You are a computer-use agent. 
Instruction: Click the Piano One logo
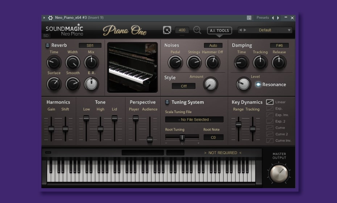coord(125,30)
